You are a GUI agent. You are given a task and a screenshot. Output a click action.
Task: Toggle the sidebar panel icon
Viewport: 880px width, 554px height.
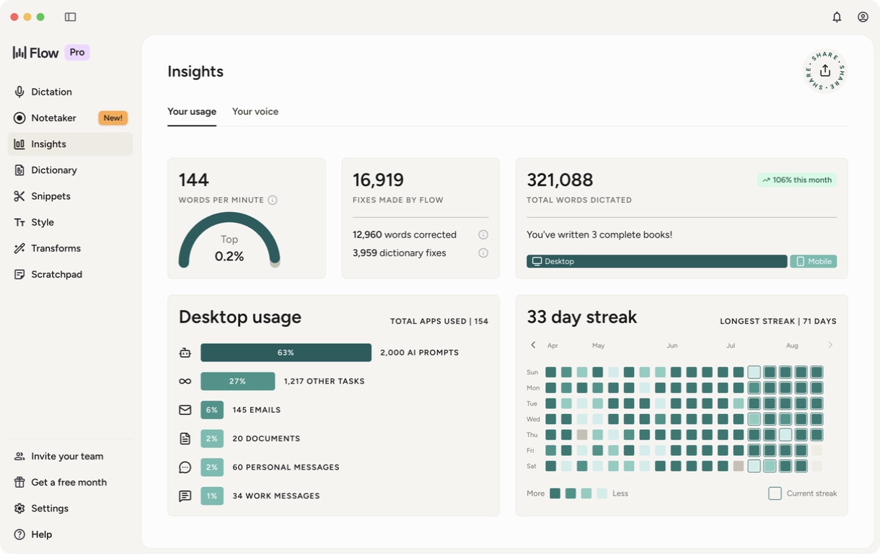coord(70,17)
